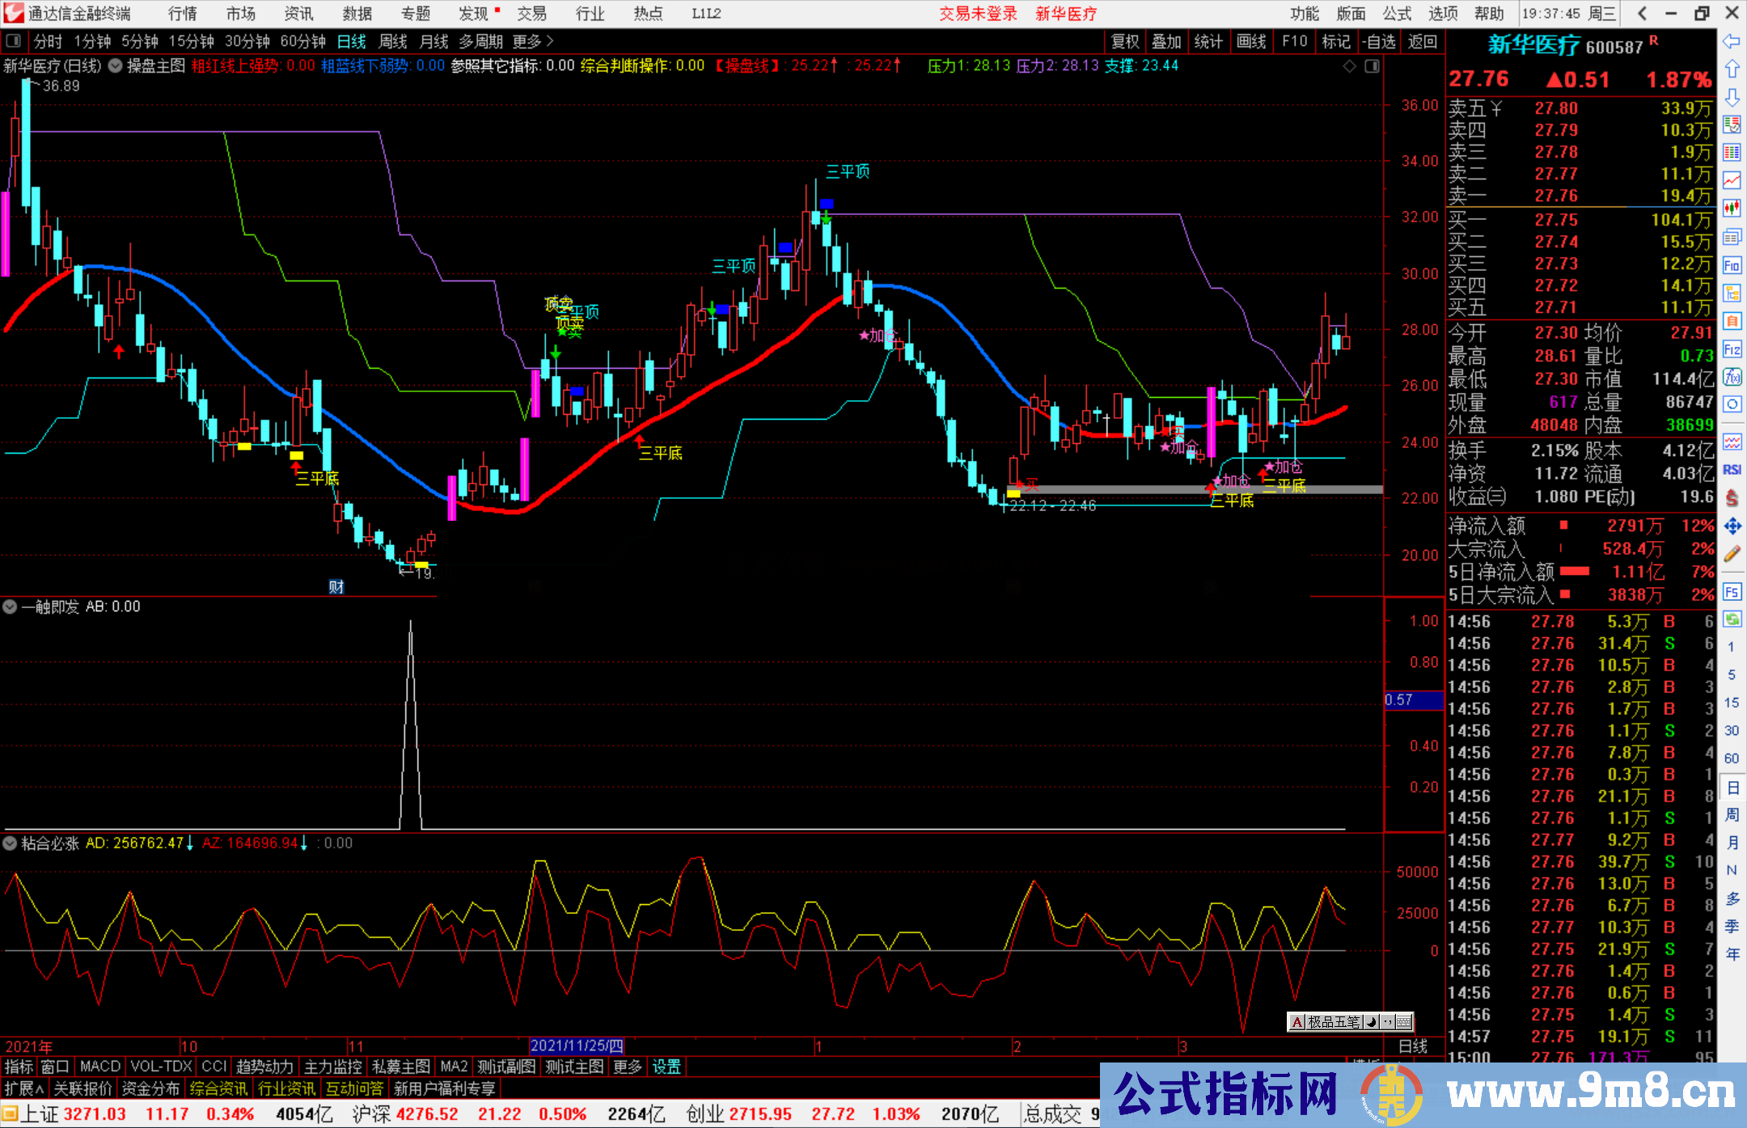Open the F10 company info sidebar icon
Image resolution: width=1747 pixels, height=1128 pixels.
[x=1732, y=265]
